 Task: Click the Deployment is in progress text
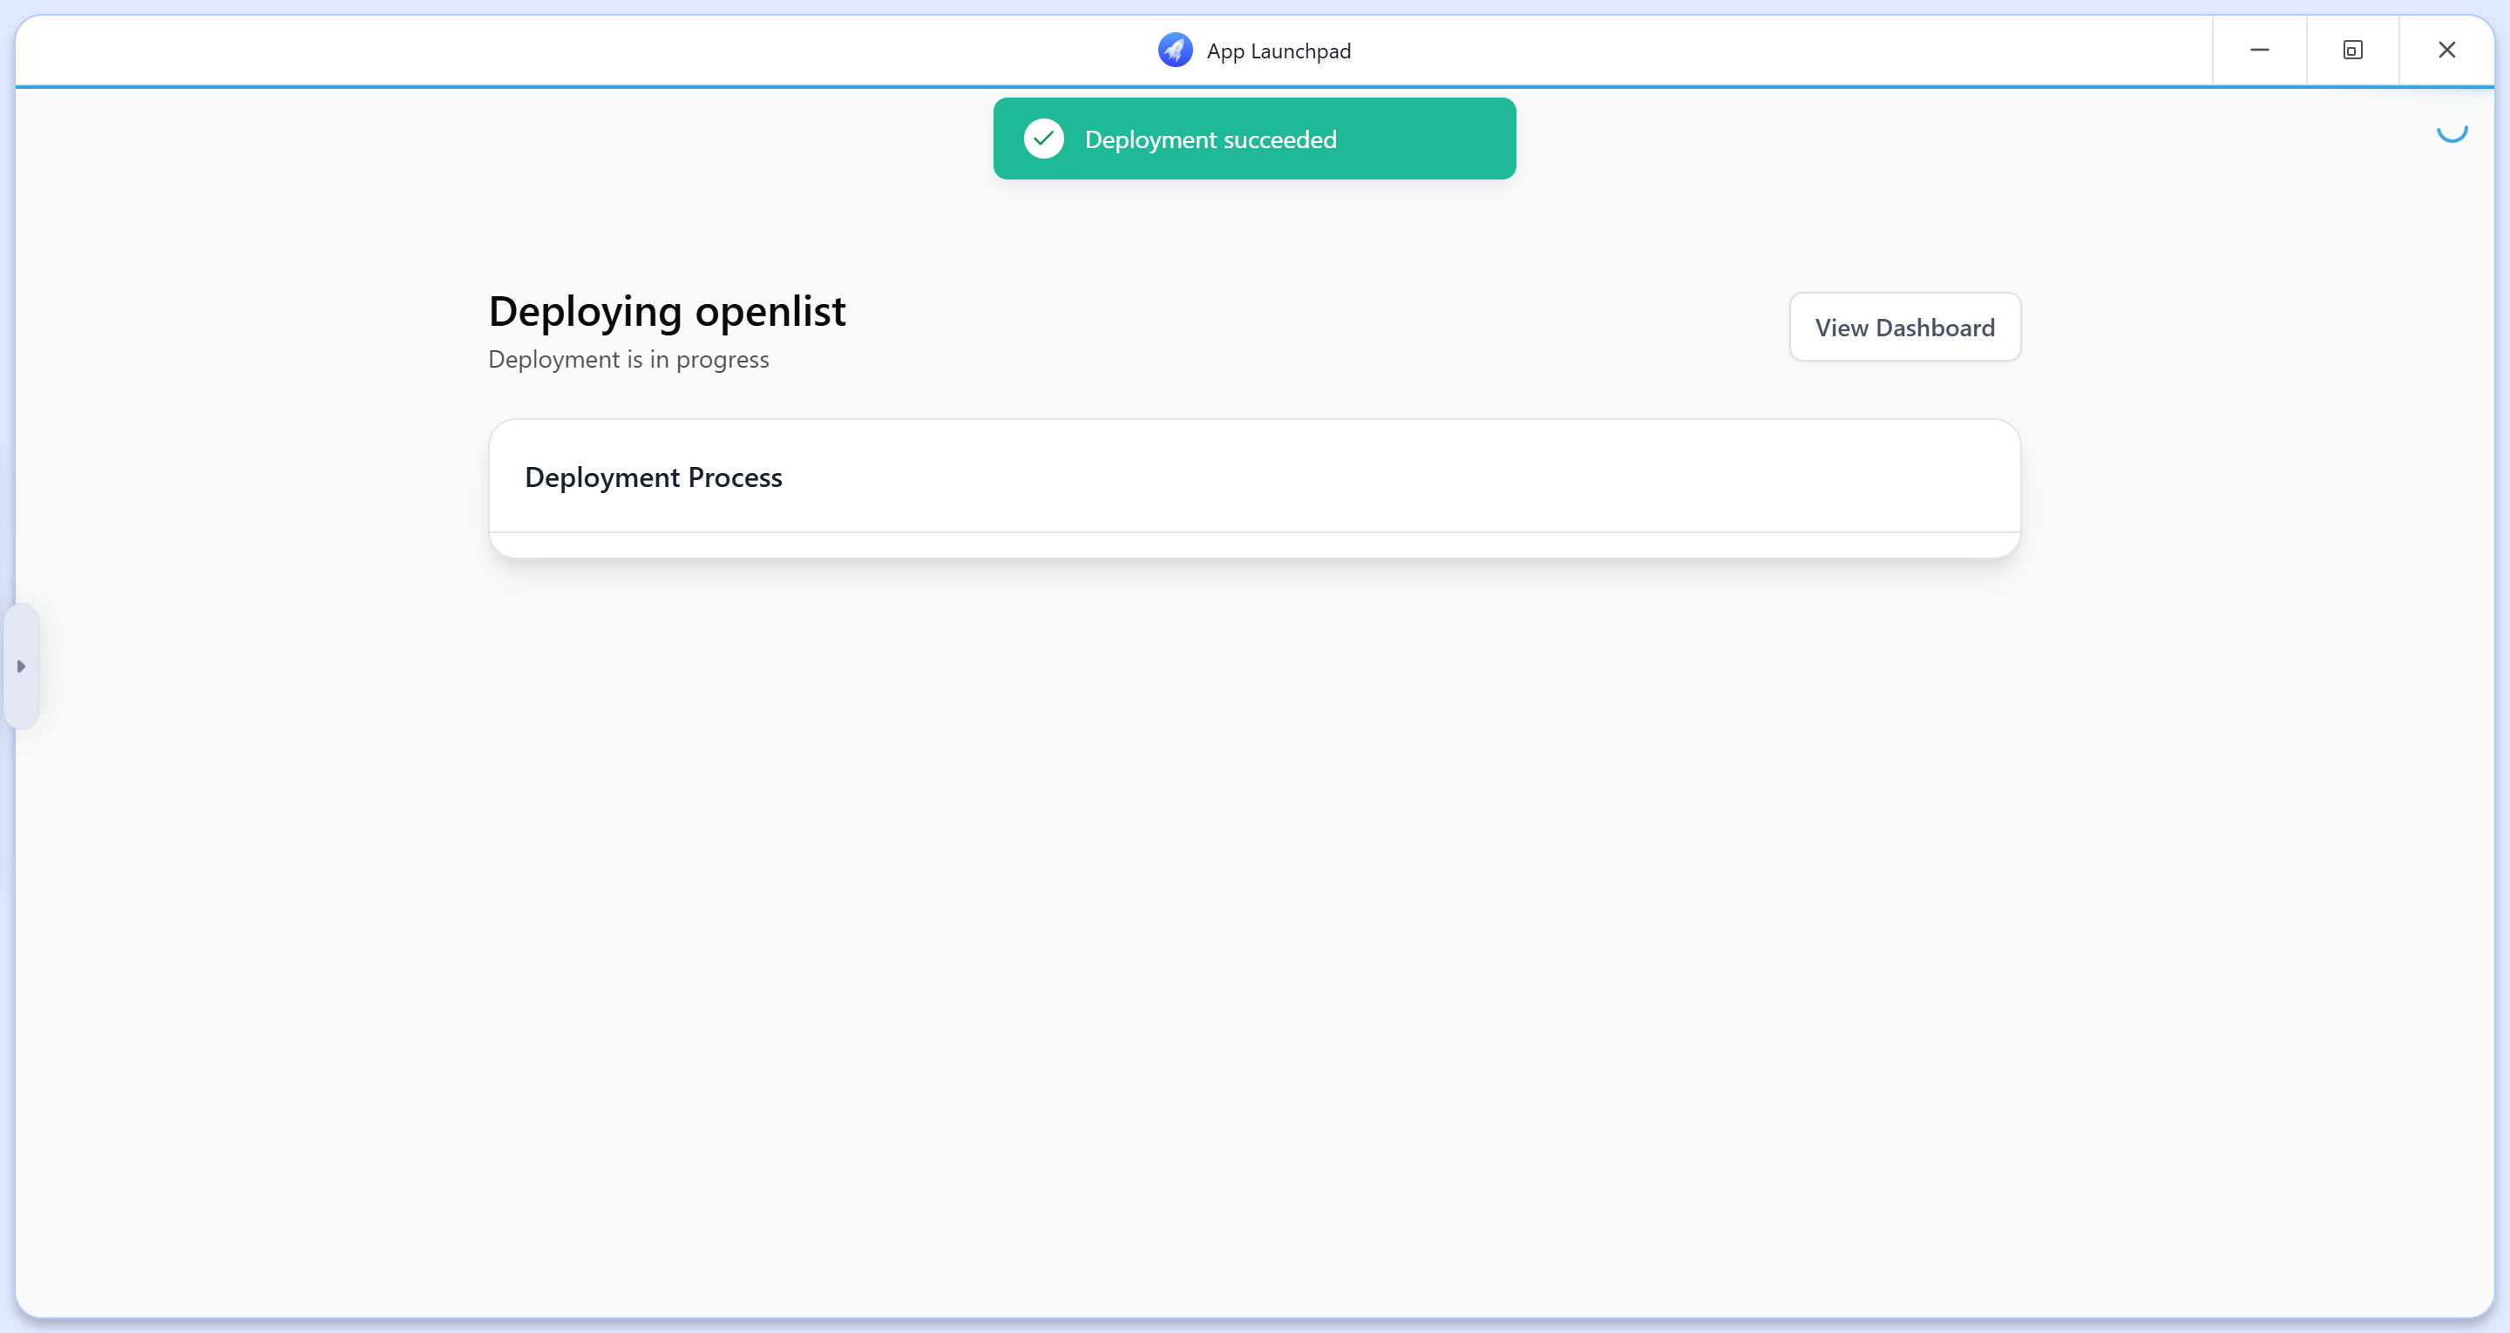point(628,359)
